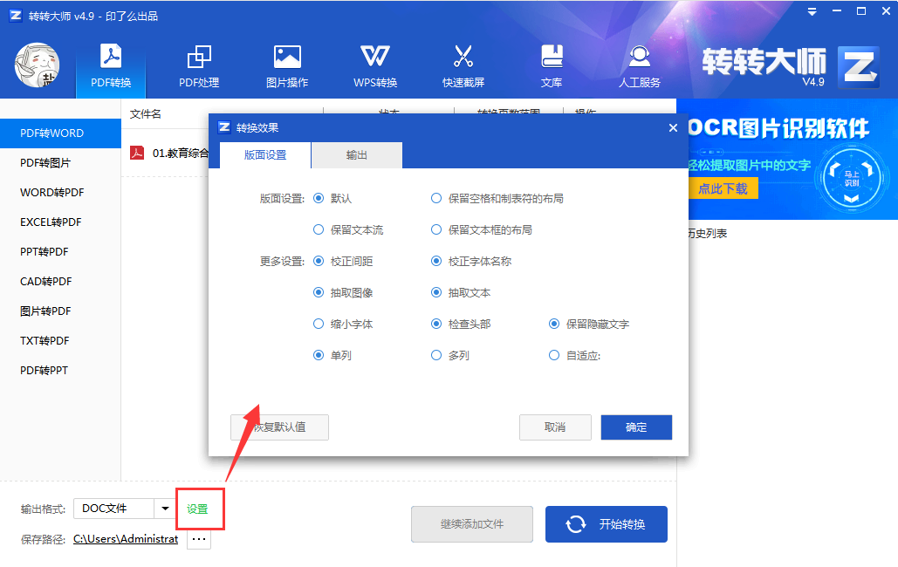Click the 开始转换 button
This screenshot has height=567, width=898.
coord(606,524)
